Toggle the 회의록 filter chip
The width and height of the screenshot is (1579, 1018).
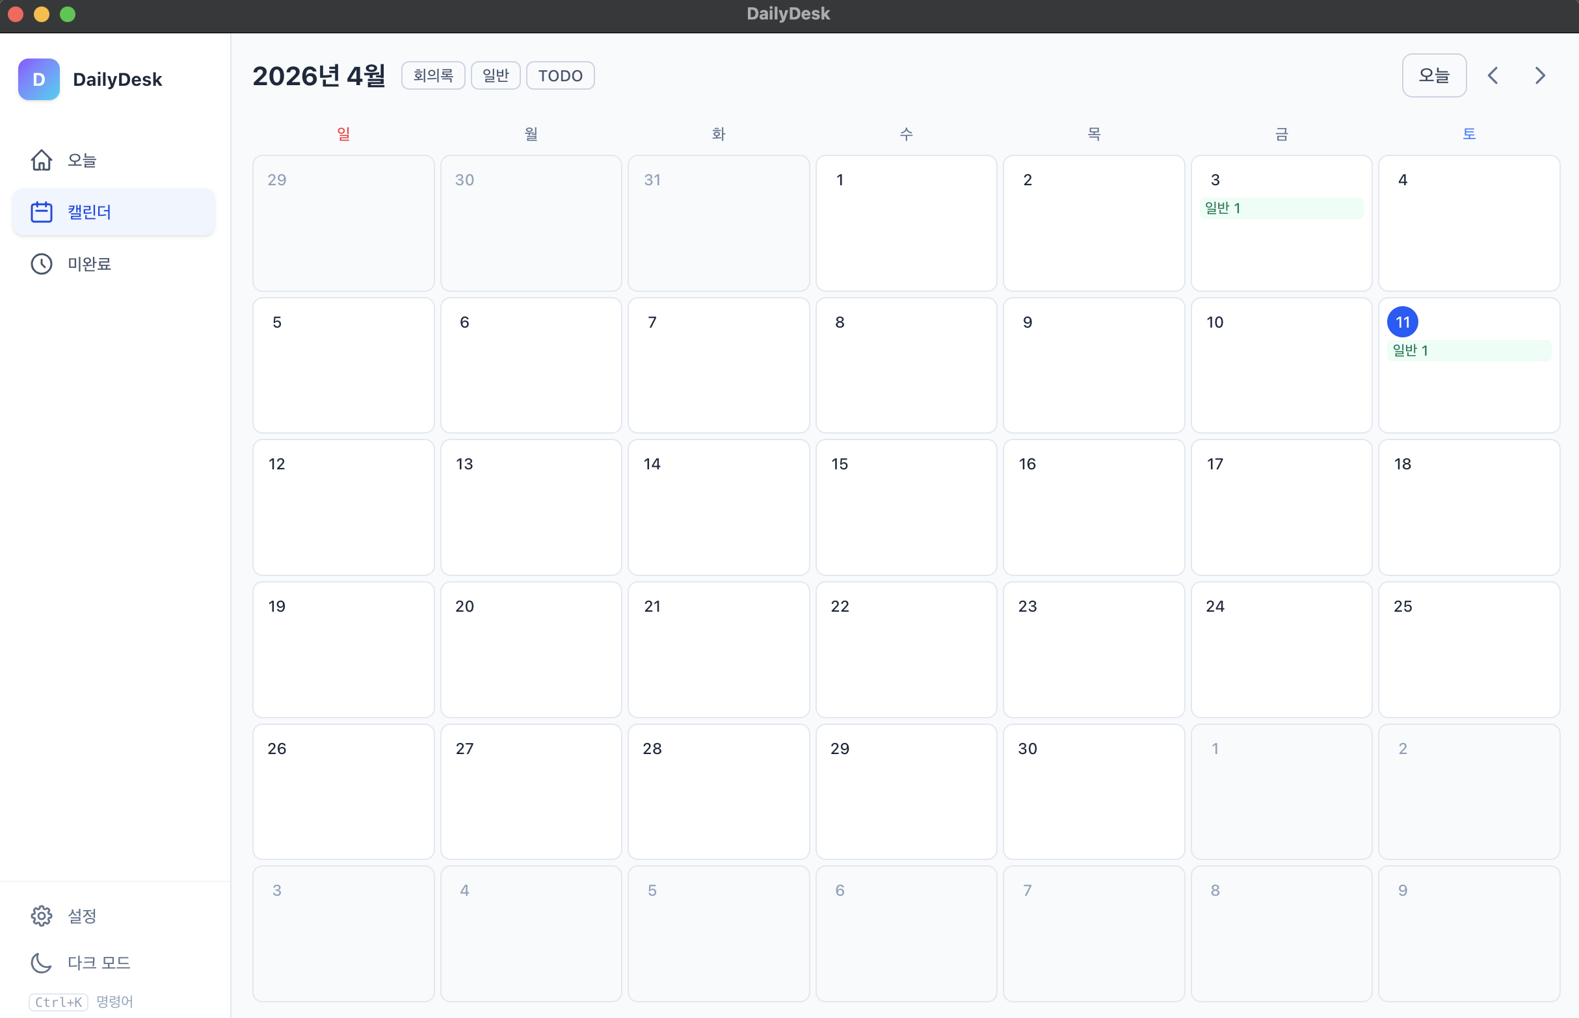click(433, 75)
